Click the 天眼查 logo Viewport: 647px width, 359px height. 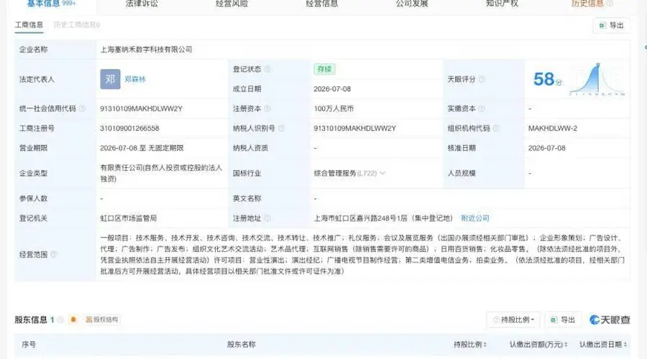pos(610,320)
